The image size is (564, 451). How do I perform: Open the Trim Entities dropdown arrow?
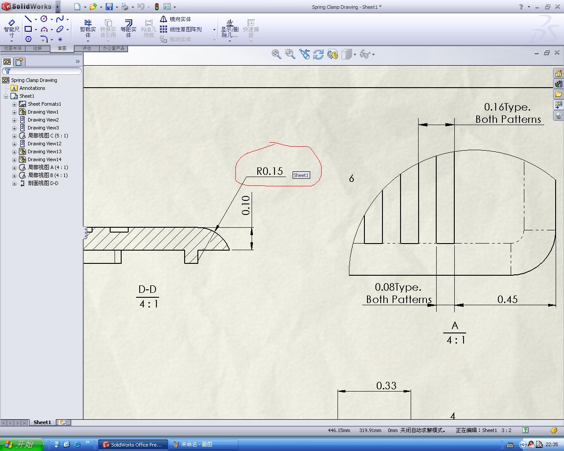pos(88,41)
